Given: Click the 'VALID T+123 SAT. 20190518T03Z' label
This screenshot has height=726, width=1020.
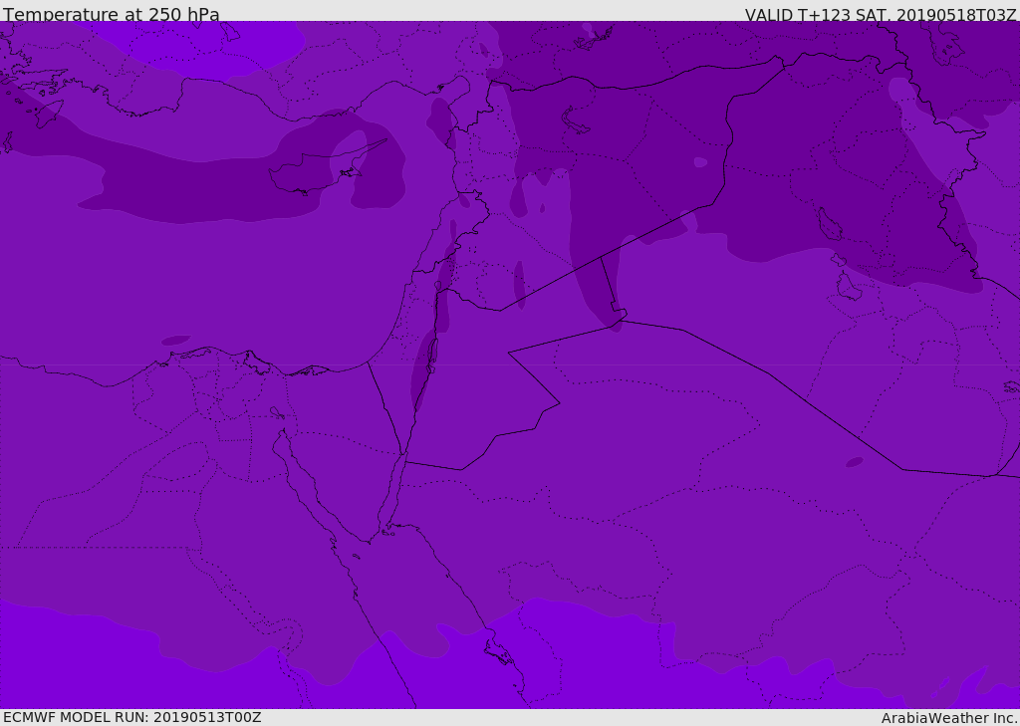Looking at the screenshot, I should click(881, 14).
